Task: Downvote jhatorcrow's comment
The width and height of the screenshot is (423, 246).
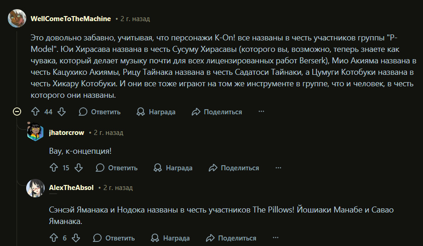Action: click(x=79, y=168)
